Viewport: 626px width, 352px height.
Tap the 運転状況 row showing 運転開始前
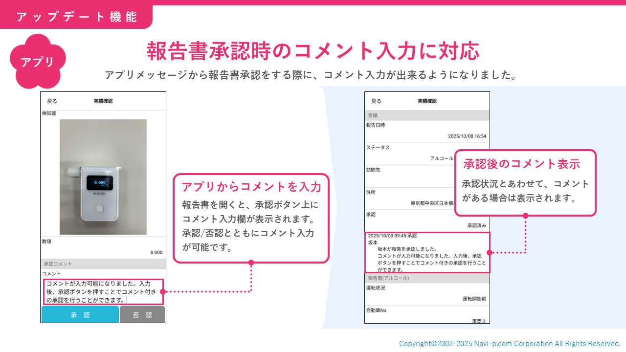tap(427, 293)
